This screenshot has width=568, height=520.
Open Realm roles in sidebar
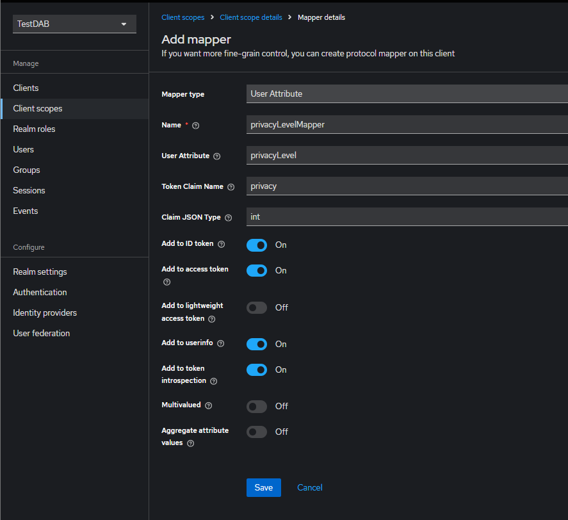(34, 129)
